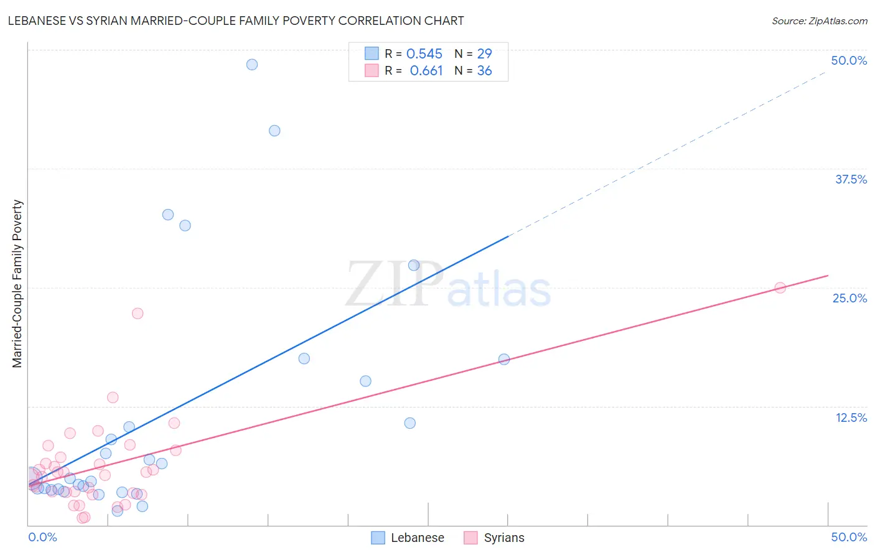Click the Lebanese point at about 41% poverty

coord(274,131)
